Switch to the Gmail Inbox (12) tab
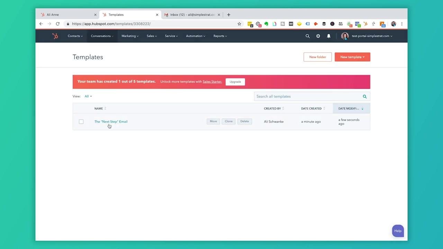This screenshot has width=443, height=249. (192, 15)
